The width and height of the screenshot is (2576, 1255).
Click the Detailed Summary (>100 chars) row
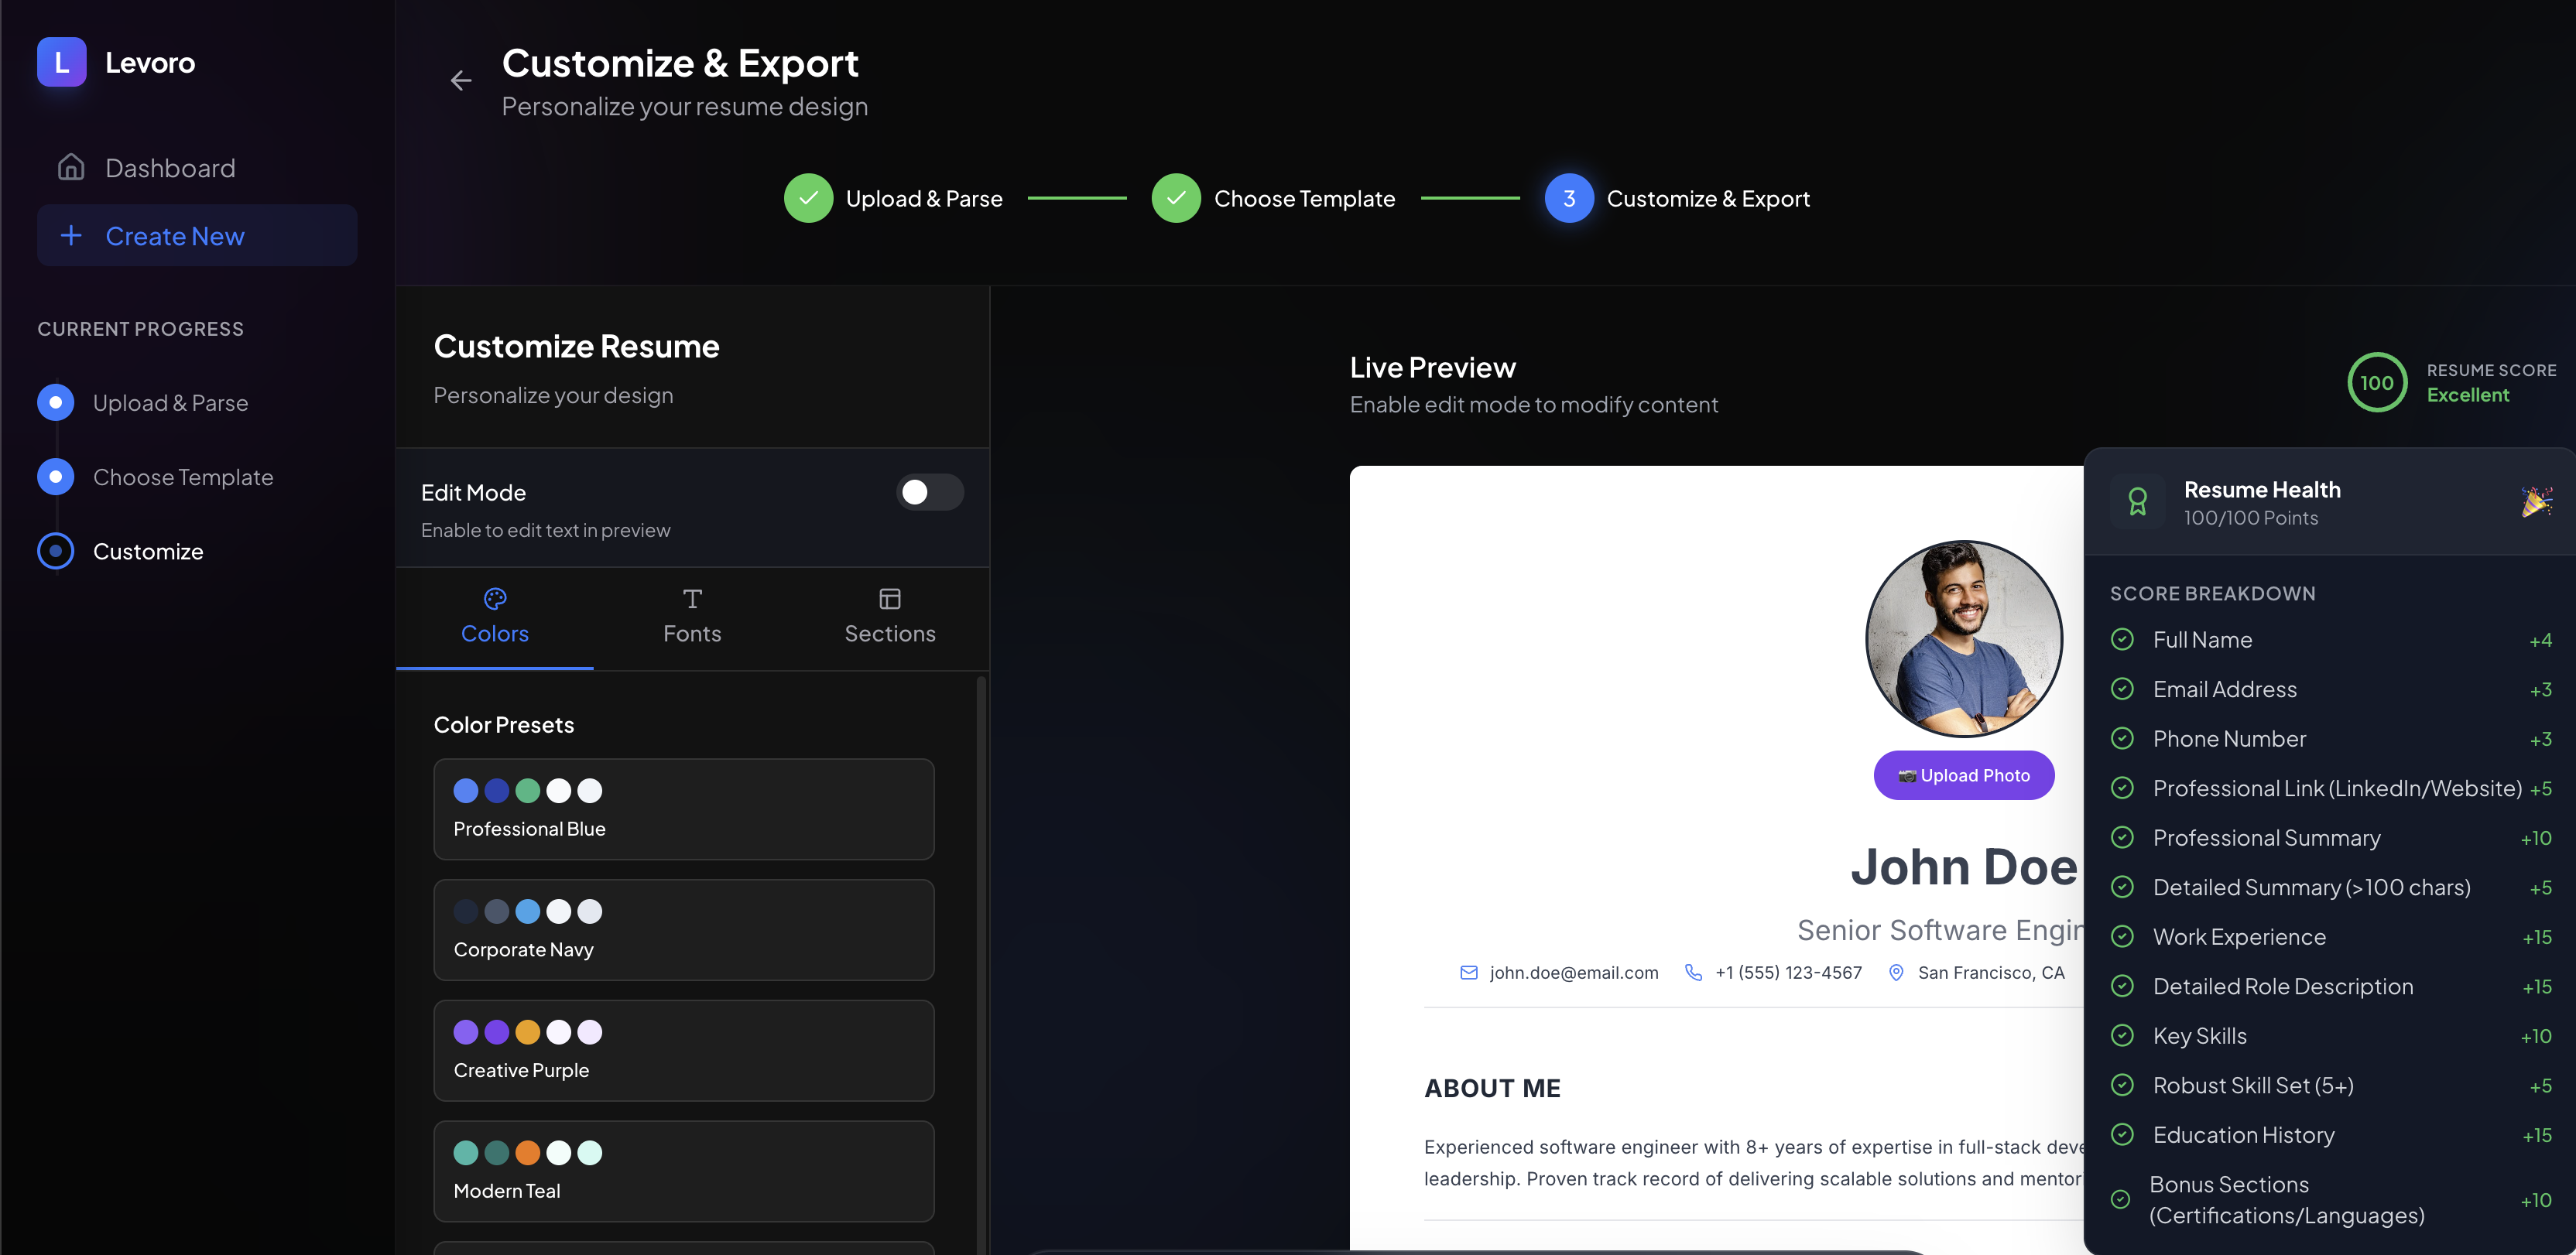2331,887
